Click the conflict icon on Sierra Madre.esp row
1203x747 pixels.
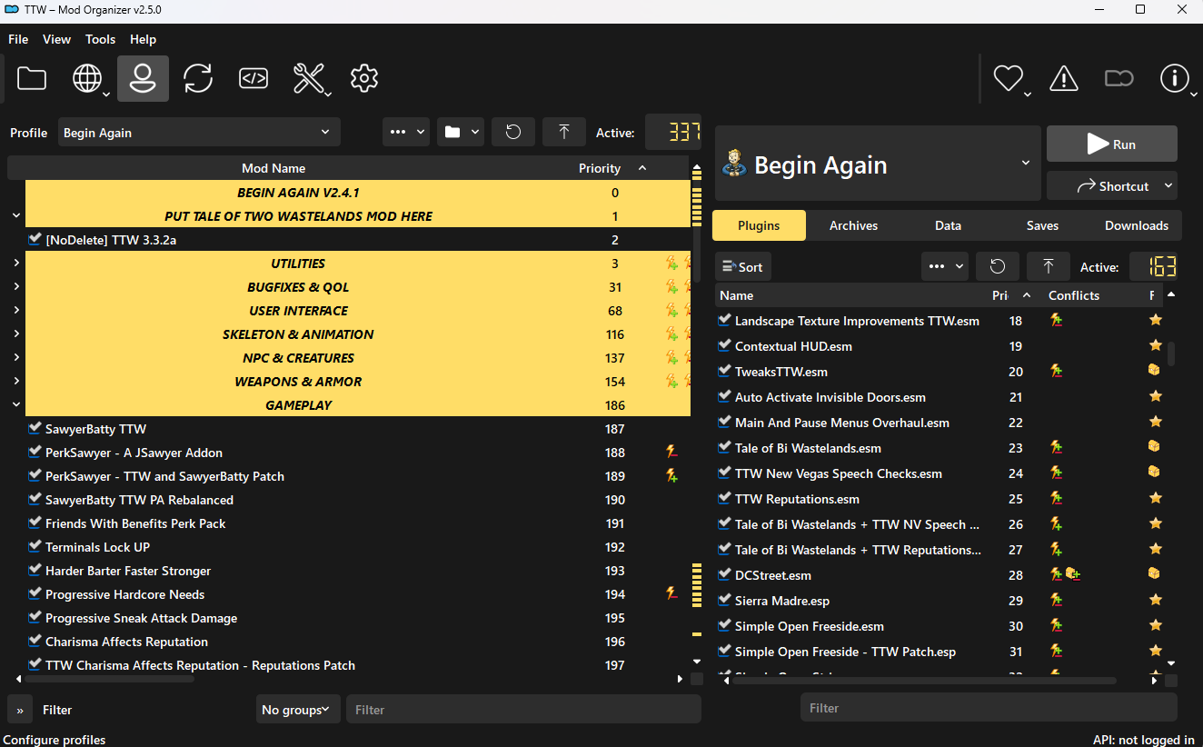[x=1056, y=600]
